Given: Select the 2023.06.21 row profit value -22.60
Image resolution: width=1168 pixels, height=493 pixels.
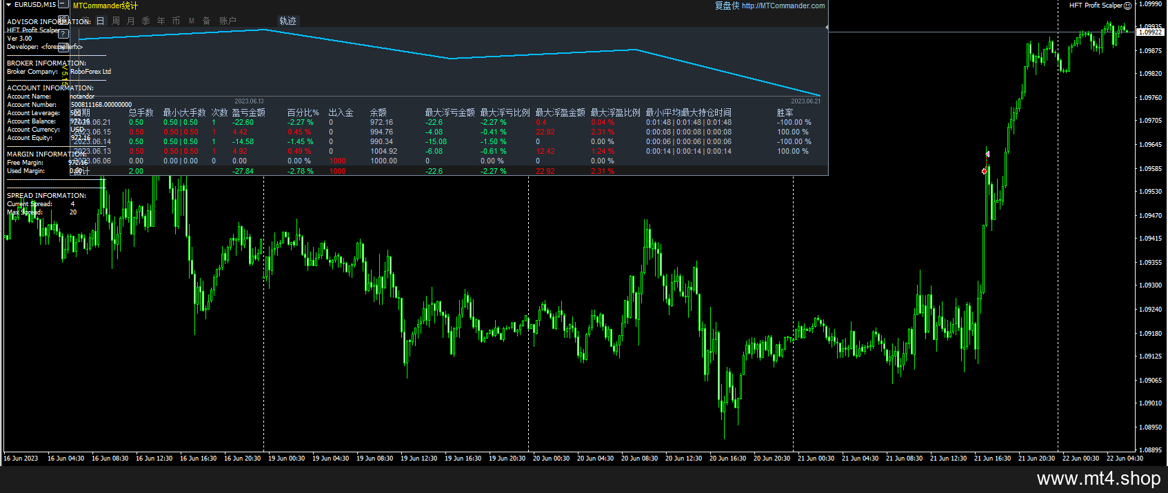Looking at the screenshot, I should pos(243,123).
